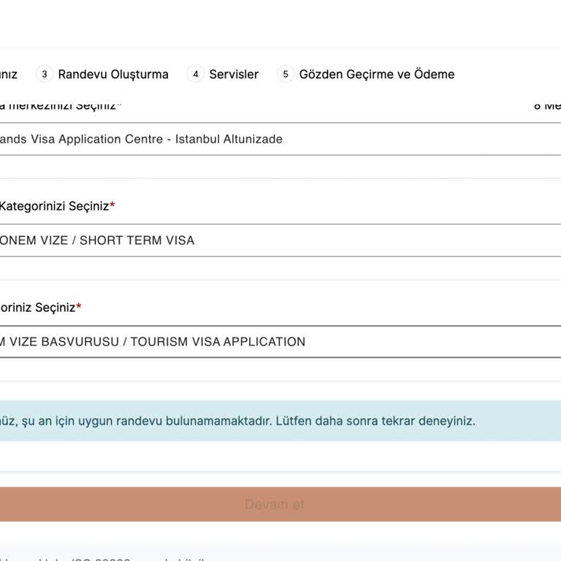Screen dimensions: 561x561
Task: Click the red asterisk next to Kategorinizi Seçiniz
Action: click(112, 206)
